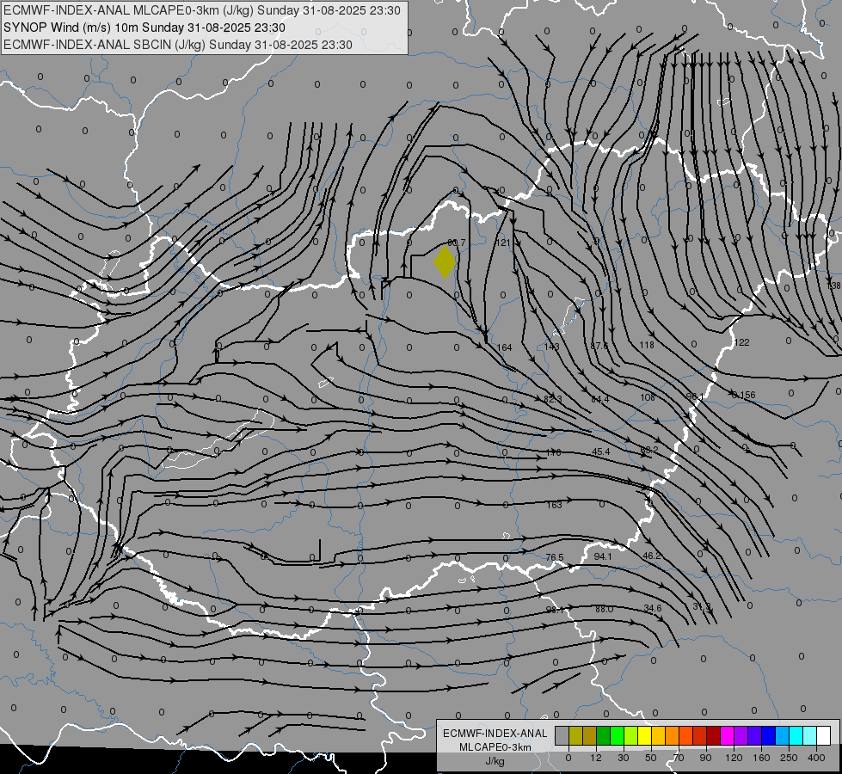Click the map value 0.156

[744, 395]
